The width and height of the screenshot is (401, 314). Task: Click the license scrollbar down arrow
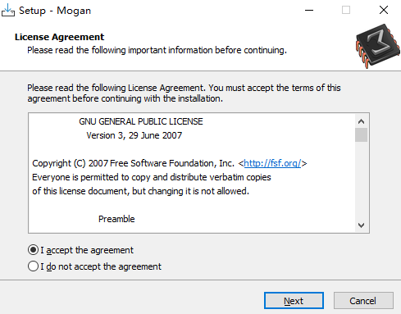coord(362,225)
